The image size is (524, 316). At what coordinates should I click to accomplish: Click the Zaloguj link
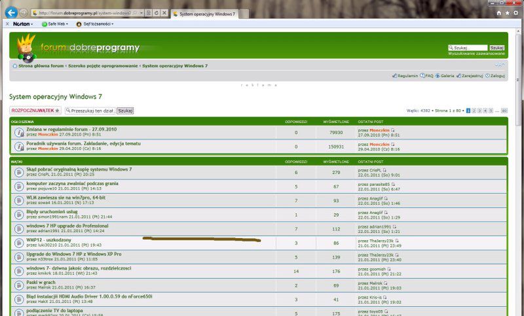tap(495, 76)
